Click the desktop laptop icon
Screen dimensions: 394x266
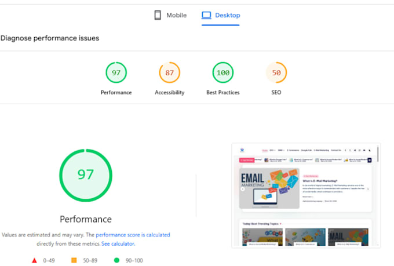(x=206, y=15)
